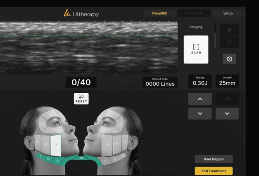Select under-eye region 15 on the left-side face
Image resolution: width=259 pixels, height=176 pixels.
(x=53, y=130)
